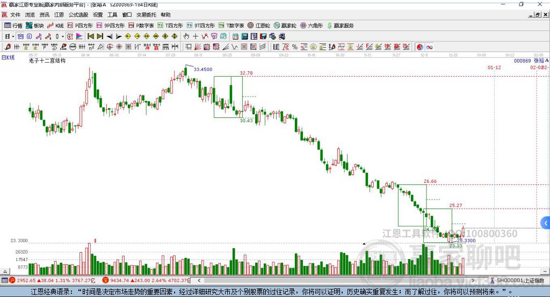Click the status bar grid icon
The width and height of the screenshot is (550, 297).
(4, 280)
